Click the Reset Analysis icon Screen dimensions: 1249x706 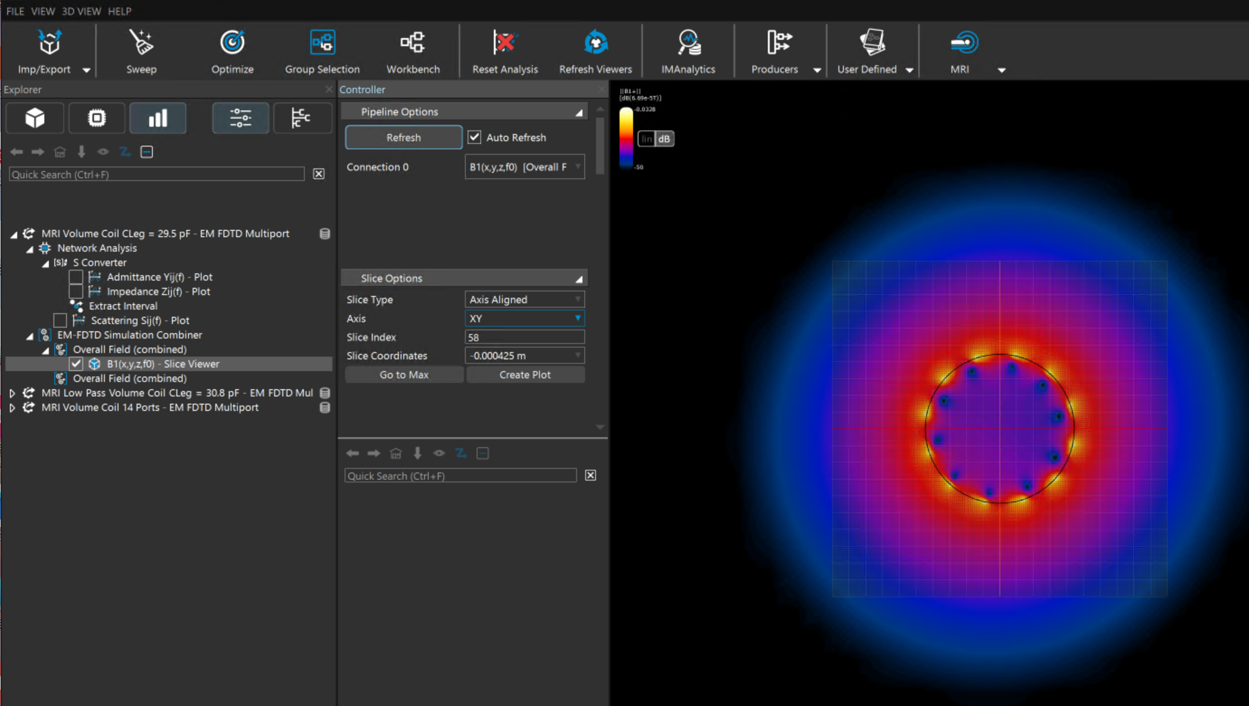[x=504, y=43]
